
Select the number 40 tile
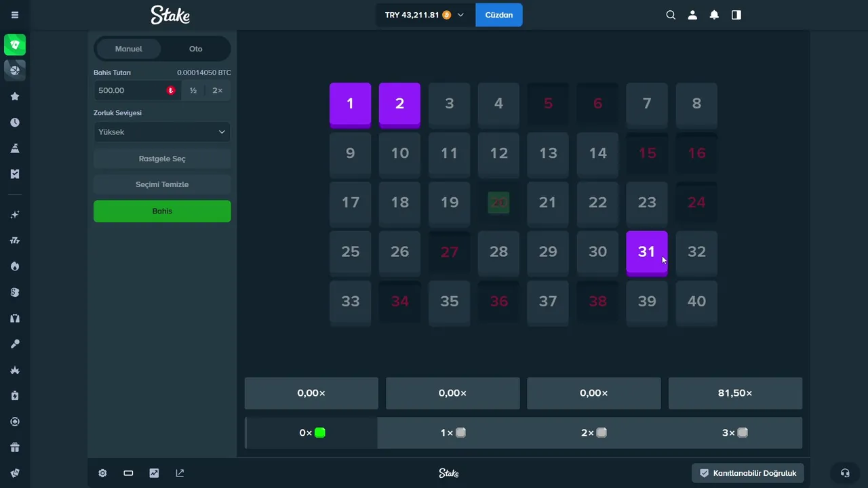coord(696,303)
